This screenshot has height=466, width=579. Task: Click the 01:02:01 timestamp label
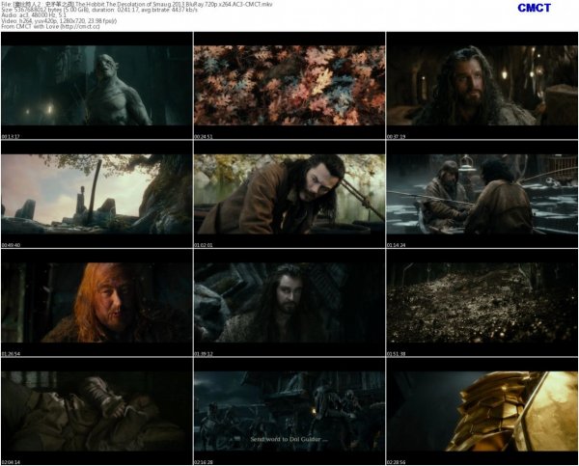pyautogui.click(x=204, y=245)
